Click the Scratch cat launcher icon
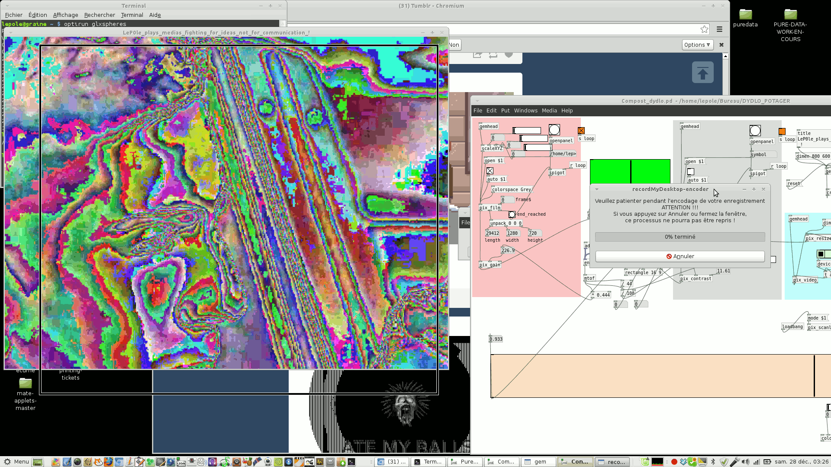831x467 pixels. click(98, 462)
